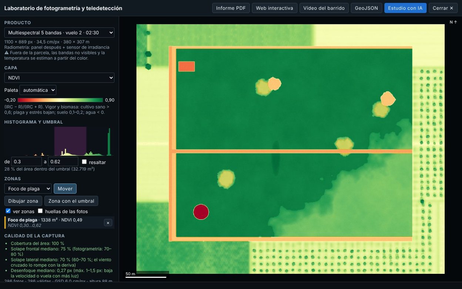Focus the upper threshold field showing 0.62
The image size is (462, 289).
[x=63, y=162]
